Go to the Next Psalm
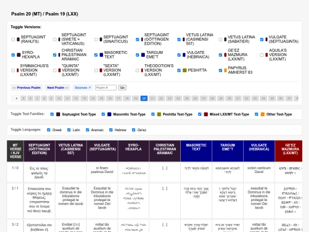The image size is (309, 232). click(x=58, y=88)
